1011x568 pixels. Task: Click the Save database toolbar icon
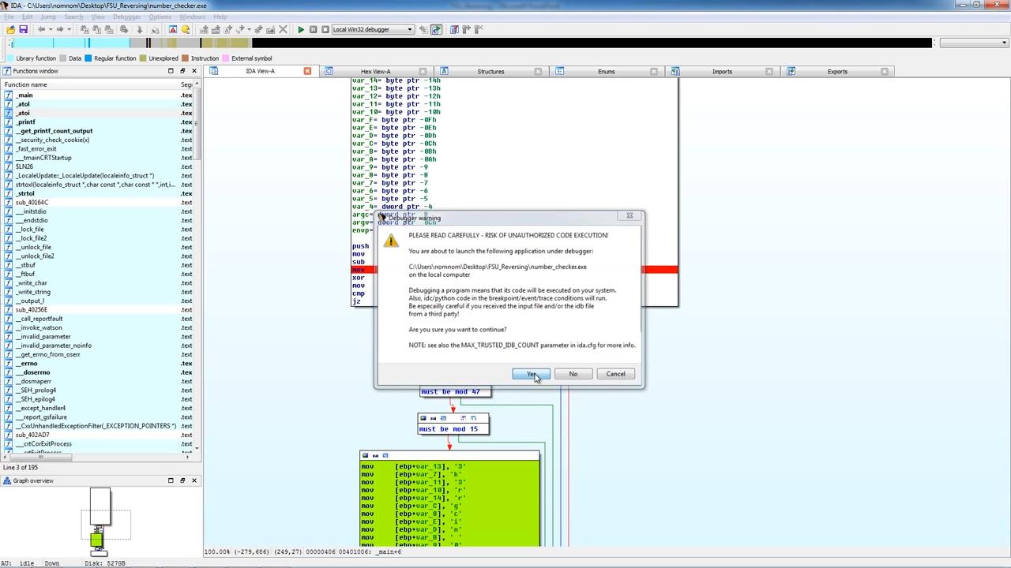23,29
